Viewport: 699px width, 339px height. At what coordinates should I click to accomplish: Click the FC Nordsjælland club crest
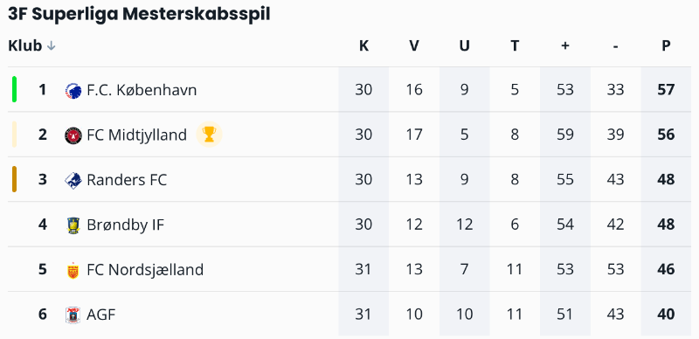(73, 270)
